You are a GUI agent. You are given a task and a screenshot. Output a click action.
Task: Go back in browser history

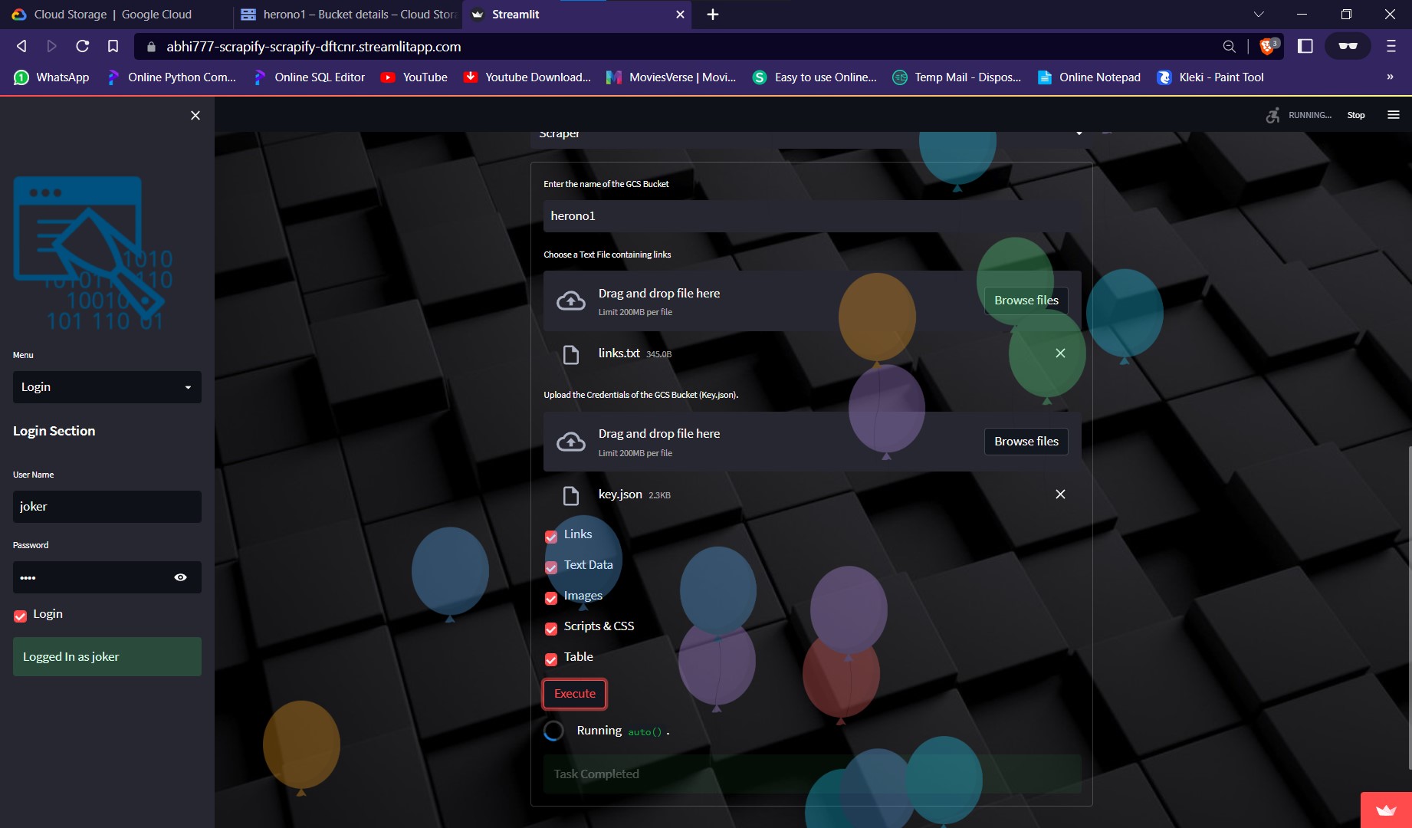(21, 47)
